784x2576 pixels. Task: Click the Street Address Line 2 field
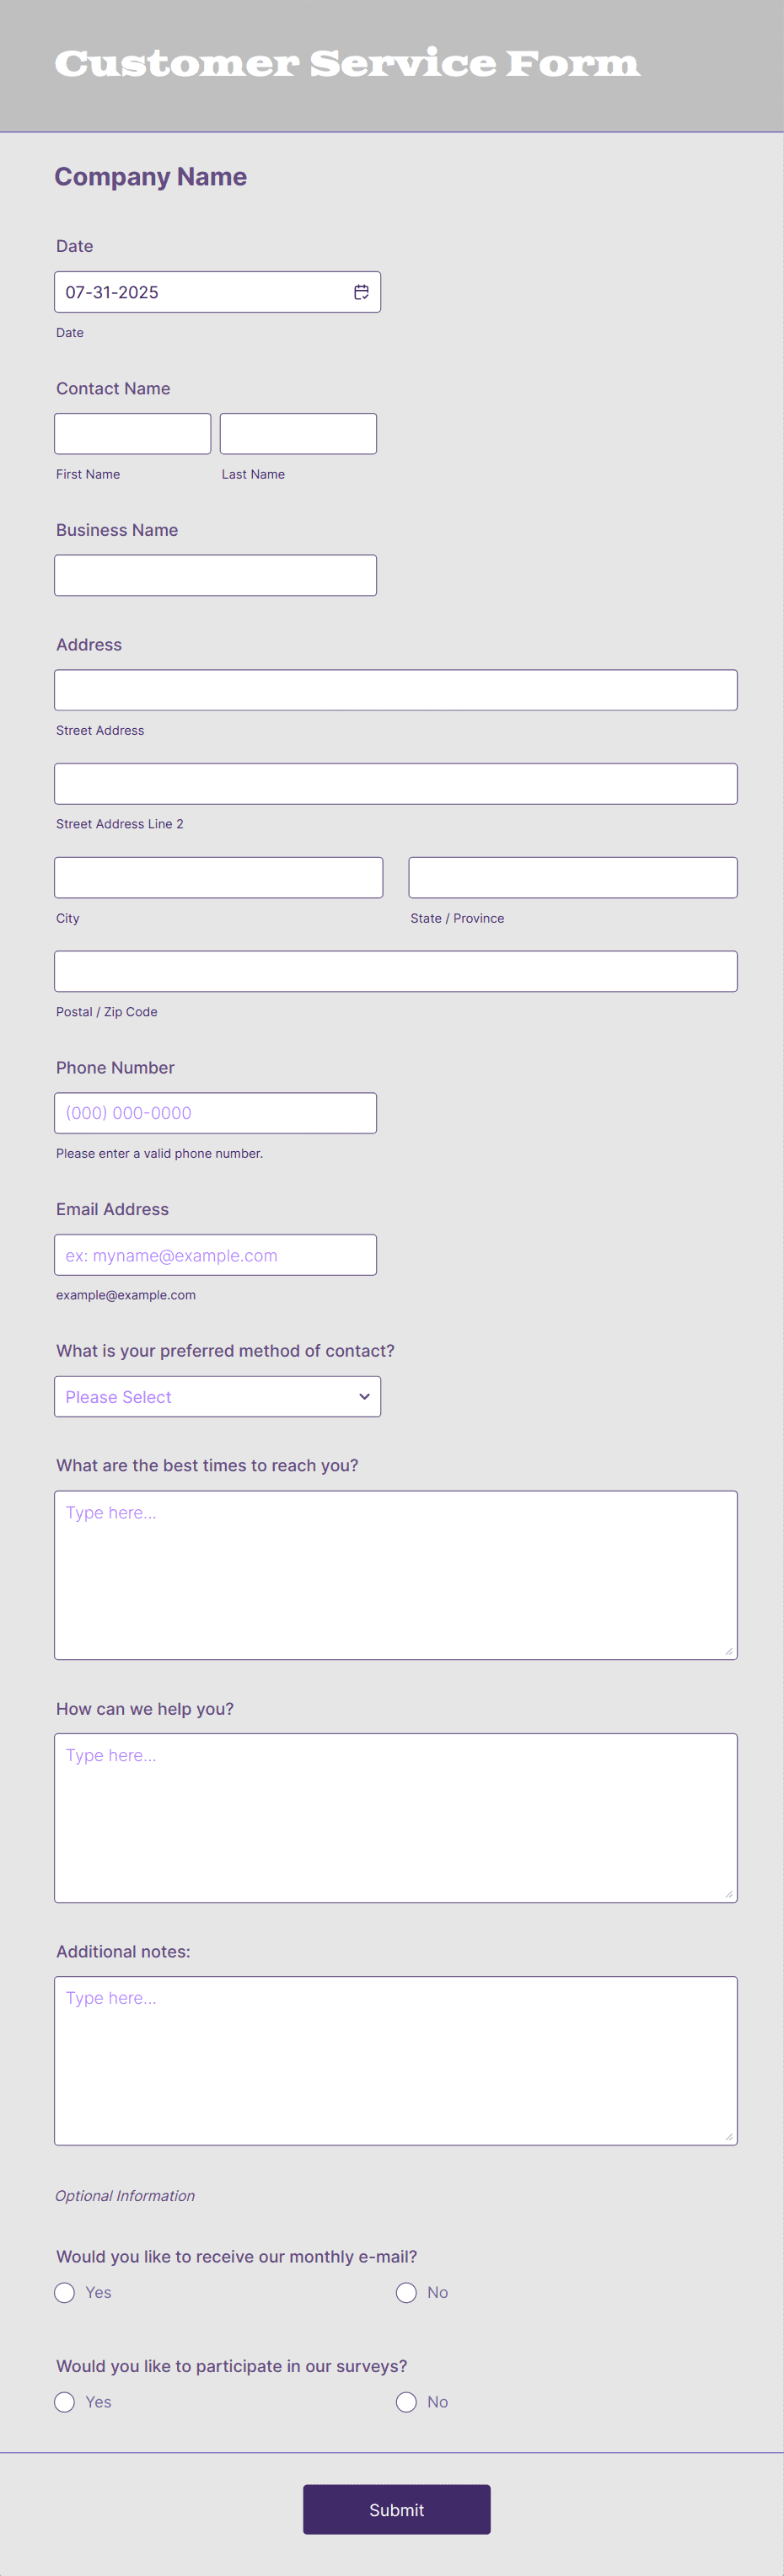[x=396, y=783]
